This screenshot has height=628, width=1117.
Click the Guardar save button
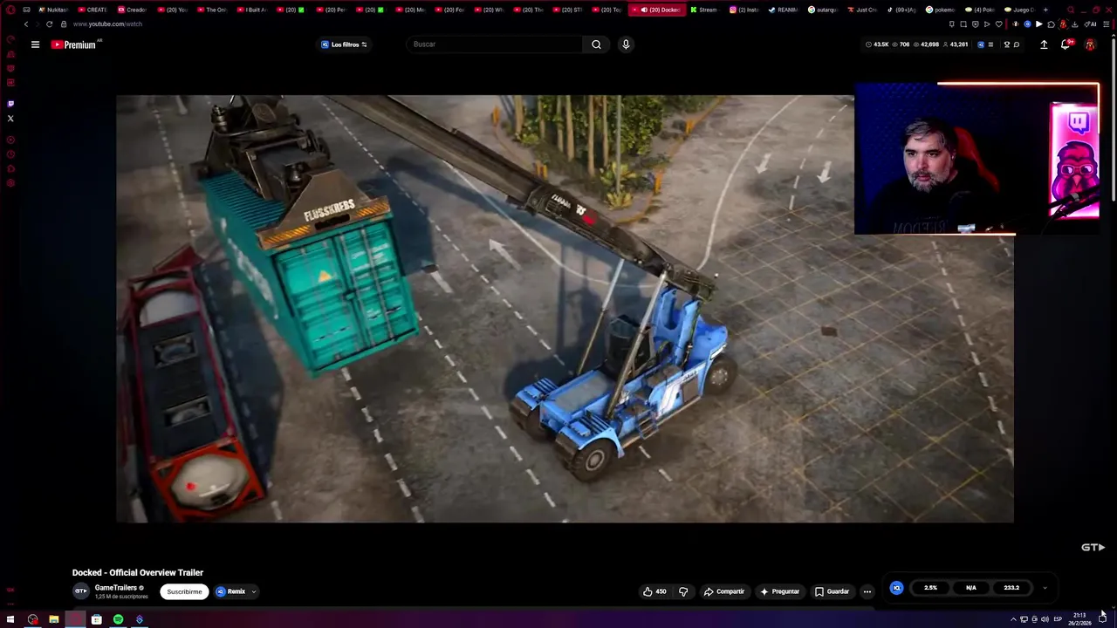pos(832,591)
